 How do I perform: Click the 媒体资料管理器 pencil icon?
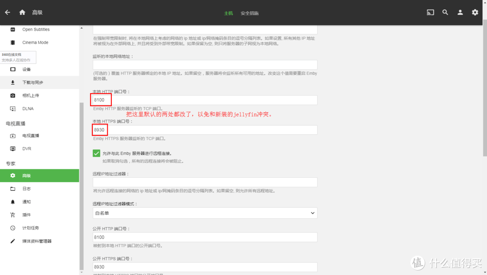tap(13, 241)
